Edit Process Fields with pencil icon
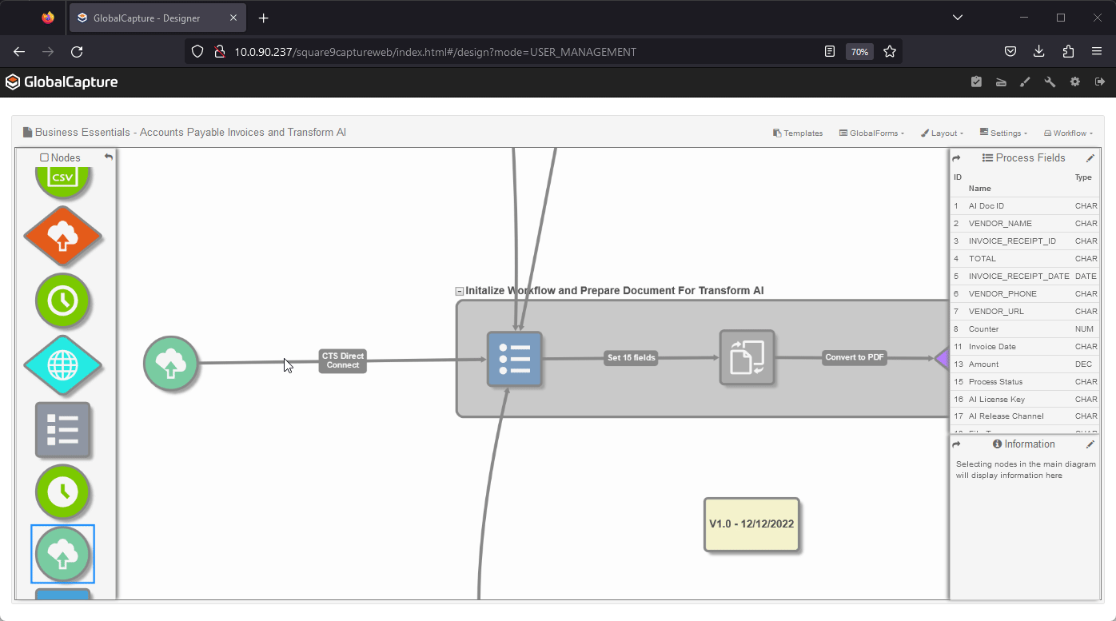1116x621 pixels. coord(1090,158)
